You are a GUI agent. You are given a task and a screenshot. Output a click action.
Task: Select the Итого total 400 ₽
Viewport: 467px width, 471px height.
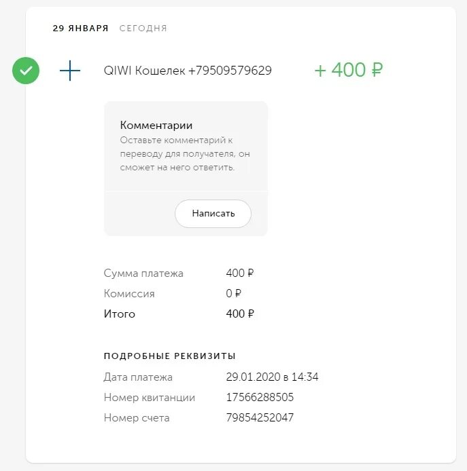[240, 314]
